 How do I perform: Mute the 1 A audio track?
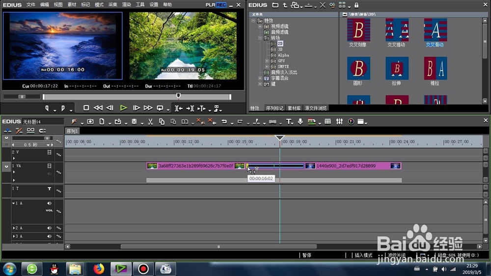pyautogui.click(x=49, y=203)
